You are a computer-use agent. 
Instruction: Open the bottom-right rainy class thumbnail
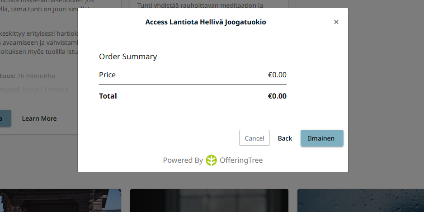click(360, 200)
